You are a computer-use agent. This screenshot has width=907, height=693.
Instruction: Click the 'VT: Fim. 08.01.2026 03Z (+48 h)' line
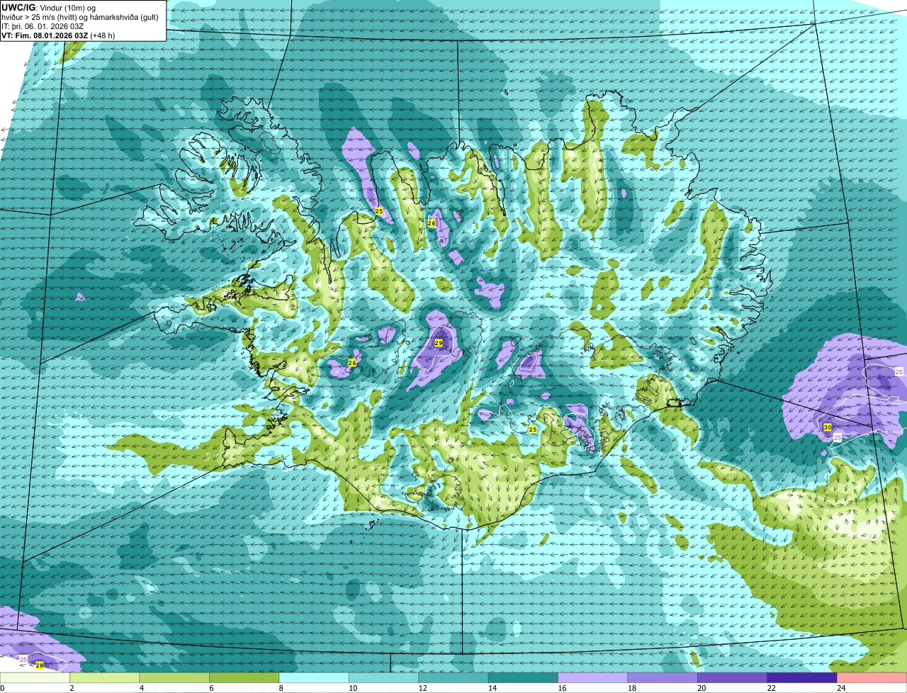58,35
